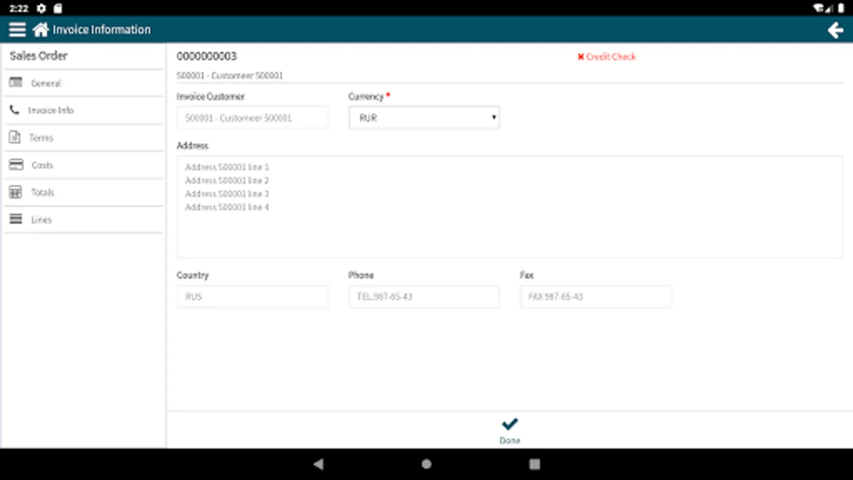Tap the back arrow in header
This screenshot has height=480, width=853.
835,30
